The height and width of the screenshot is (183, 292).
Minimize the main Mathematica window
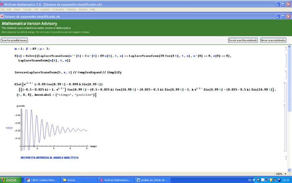277,4
